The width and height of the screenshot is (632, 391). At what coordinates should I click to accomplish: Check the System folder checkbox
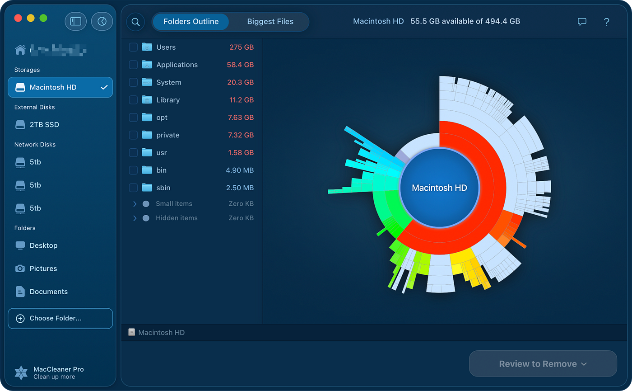[x=133, y=82]
